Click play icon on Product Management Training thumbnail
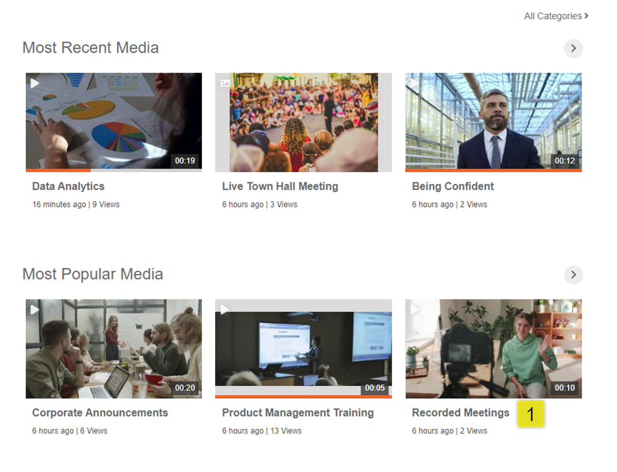 click(x=225, y=309)
